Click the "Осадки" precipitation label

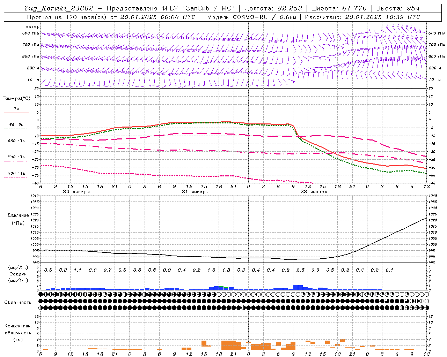18,274
